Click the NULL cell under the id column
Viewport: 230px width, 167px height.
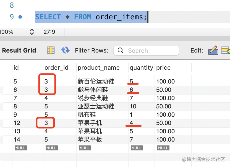click(20, 148)
